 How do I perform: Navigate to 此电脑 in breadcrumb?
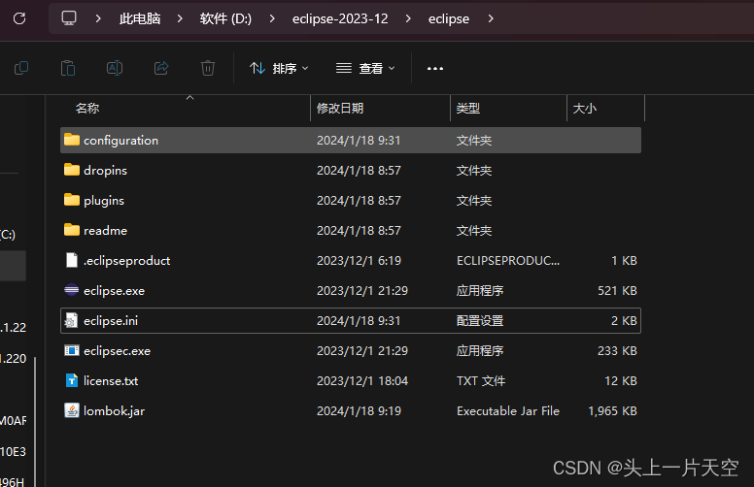(140, 18)
